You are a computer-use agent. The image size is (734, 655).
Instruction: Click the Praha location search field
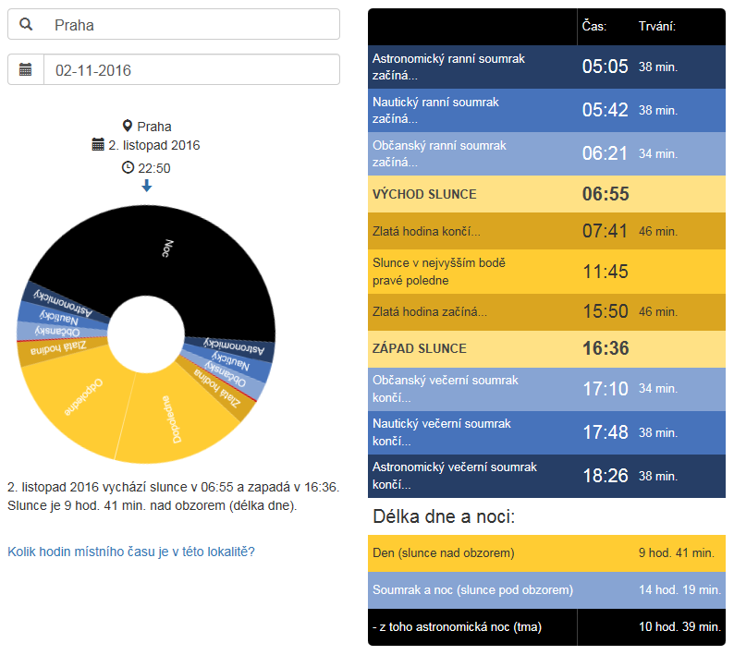[x=190, y=25]
